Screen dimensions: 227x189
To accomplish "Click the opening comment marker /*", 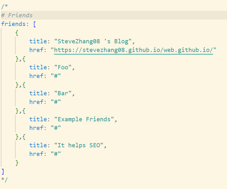I will pyautogui.click(x=5, y=6).
